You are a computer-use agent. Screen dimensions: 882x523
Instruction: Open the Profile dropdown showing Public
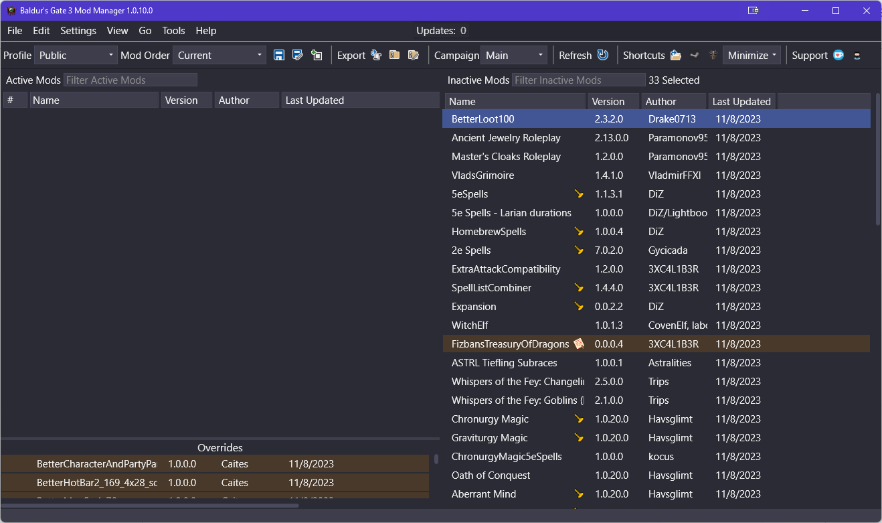point(76,56)
